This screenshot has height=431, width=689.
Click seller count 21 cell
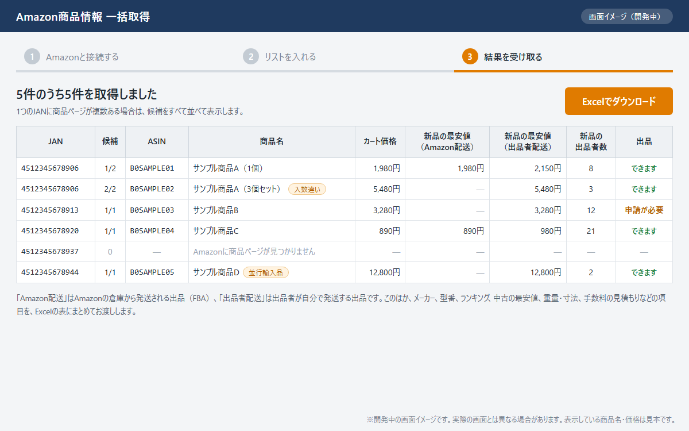point(591,231)
